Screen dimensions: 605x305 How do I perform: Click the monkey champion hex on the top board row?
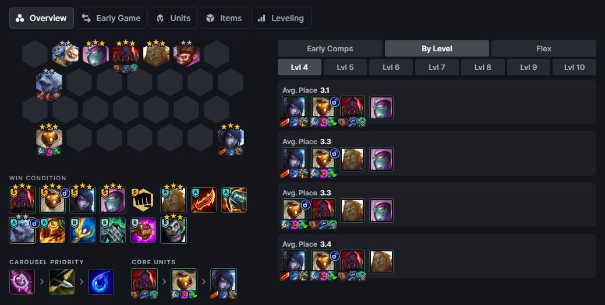point(186,54)
